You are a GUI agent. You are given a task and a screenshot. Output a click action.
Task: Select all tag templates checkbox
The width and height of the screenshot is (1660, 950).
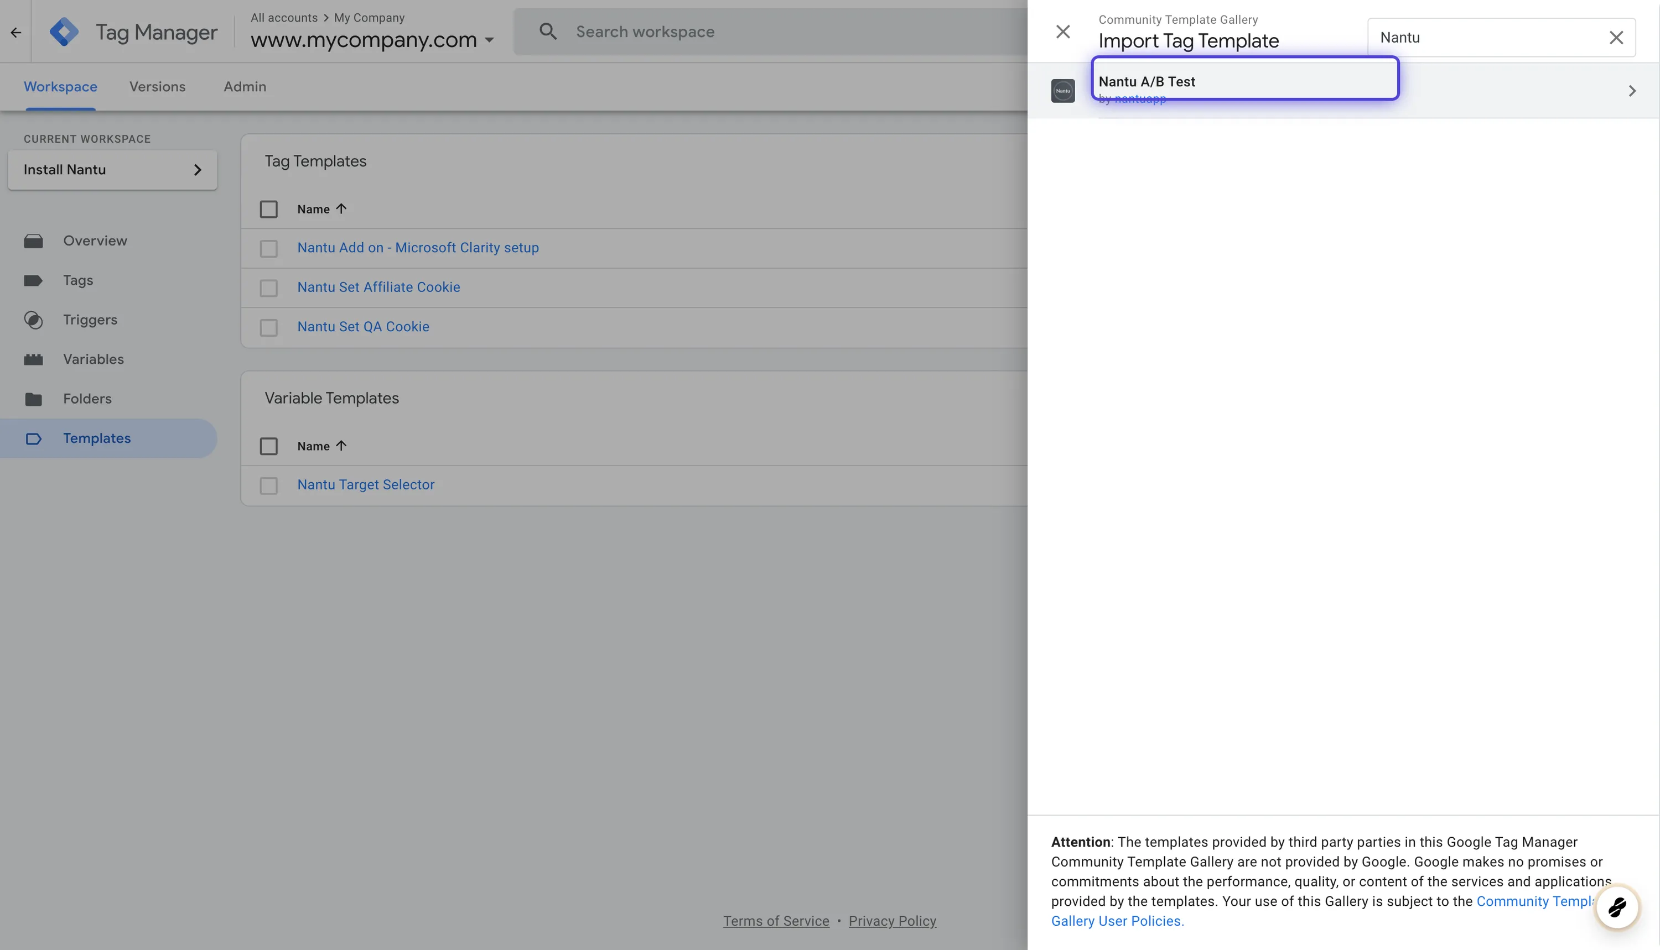(x=268, y=210)
